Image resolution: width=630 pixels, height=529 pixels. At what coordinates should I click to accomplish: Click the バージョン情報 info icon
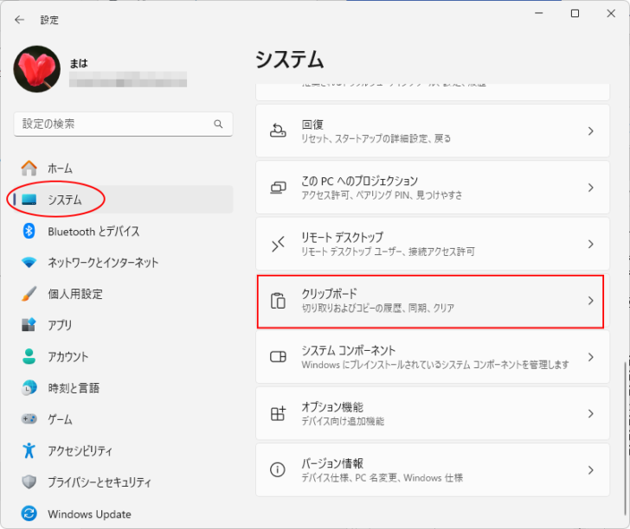tap(278, 469)
